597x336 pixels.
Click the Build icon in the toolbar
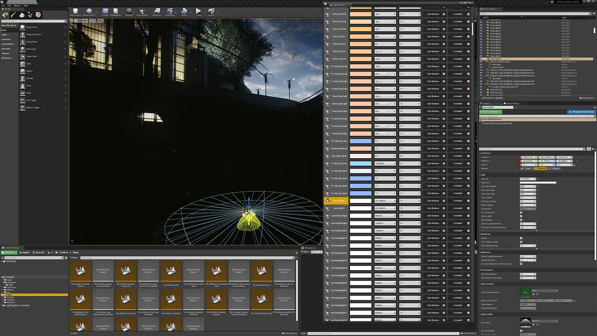(x=184, y=12)
